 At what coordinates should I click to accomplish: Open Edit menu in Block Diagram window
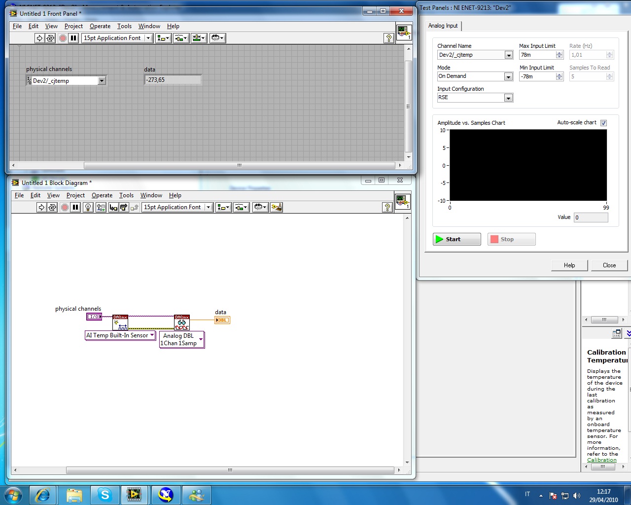pyautogui.click(x=35, y=195)
